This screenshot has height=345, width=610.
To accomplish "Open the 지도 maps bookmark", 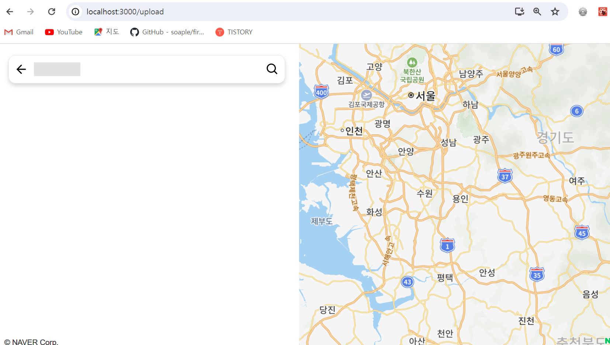I will pyautogui.click(x=107, y=32).
